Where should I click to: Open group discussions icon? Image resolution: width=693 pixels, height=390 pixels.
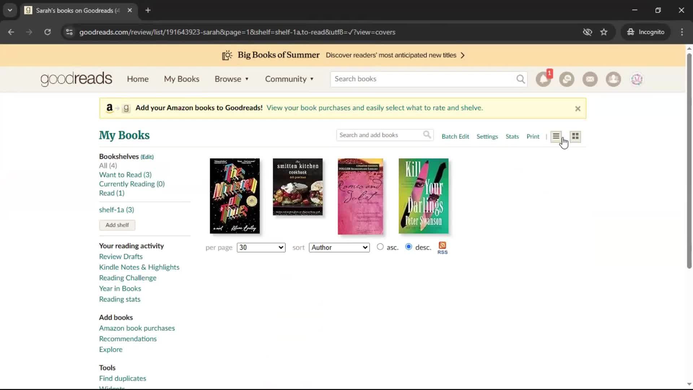pos(567,79)
